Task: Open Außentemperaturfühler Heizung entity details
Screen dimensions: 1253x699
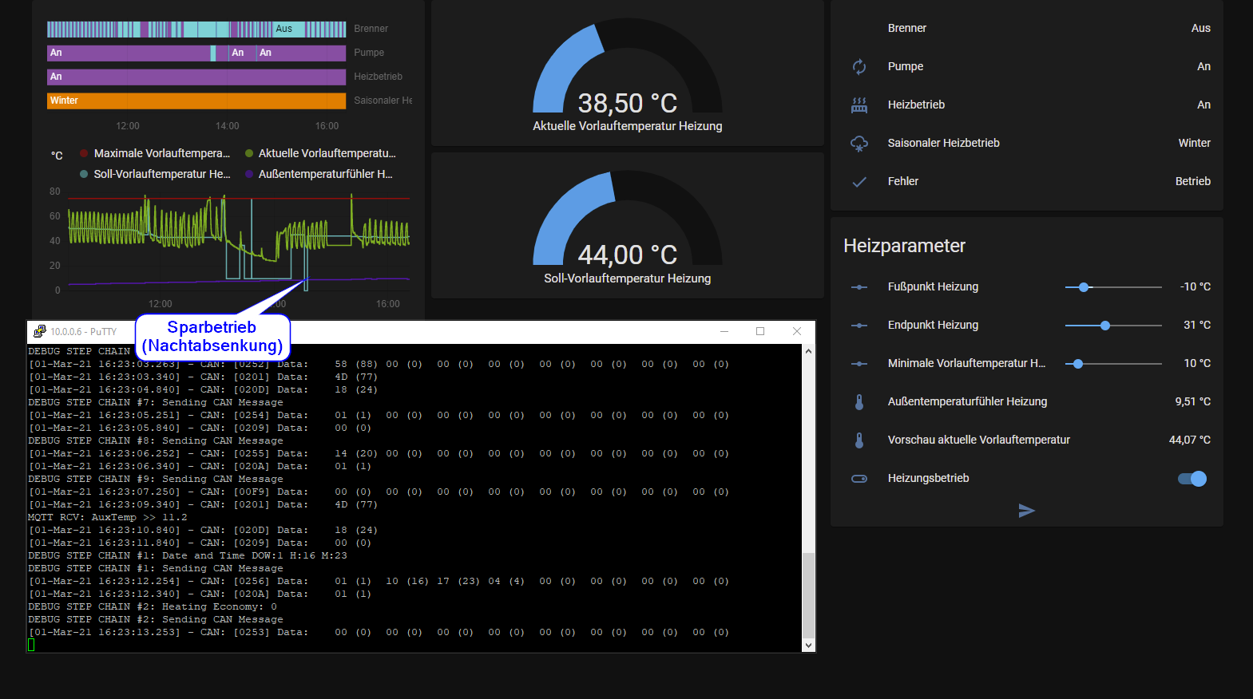Action: coord(1027,401)
